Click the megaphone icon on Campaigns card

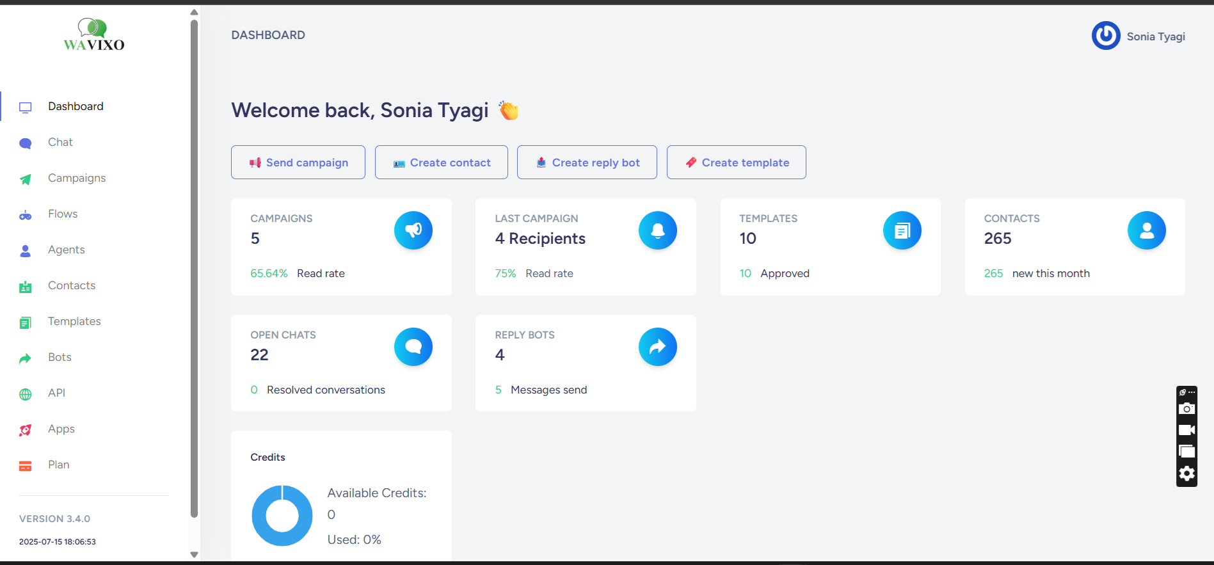point(413,230)
